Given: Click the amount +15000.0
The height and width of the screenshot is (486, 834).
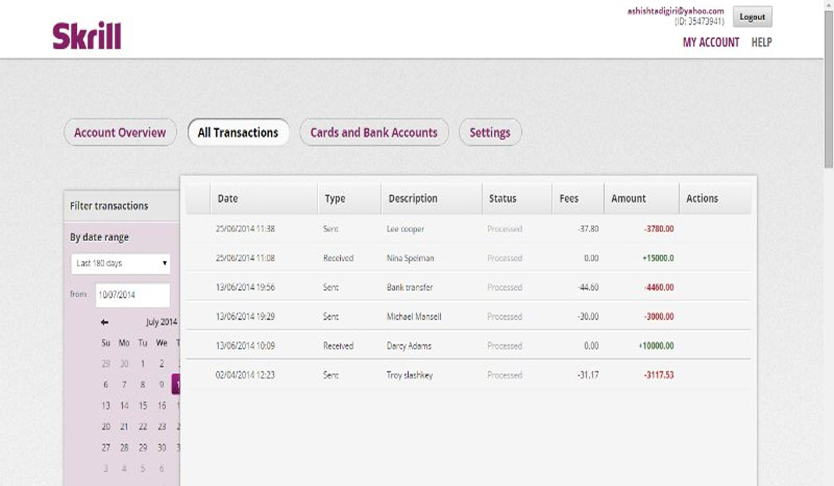Looking at the screenshot, I should pos(657,258).
